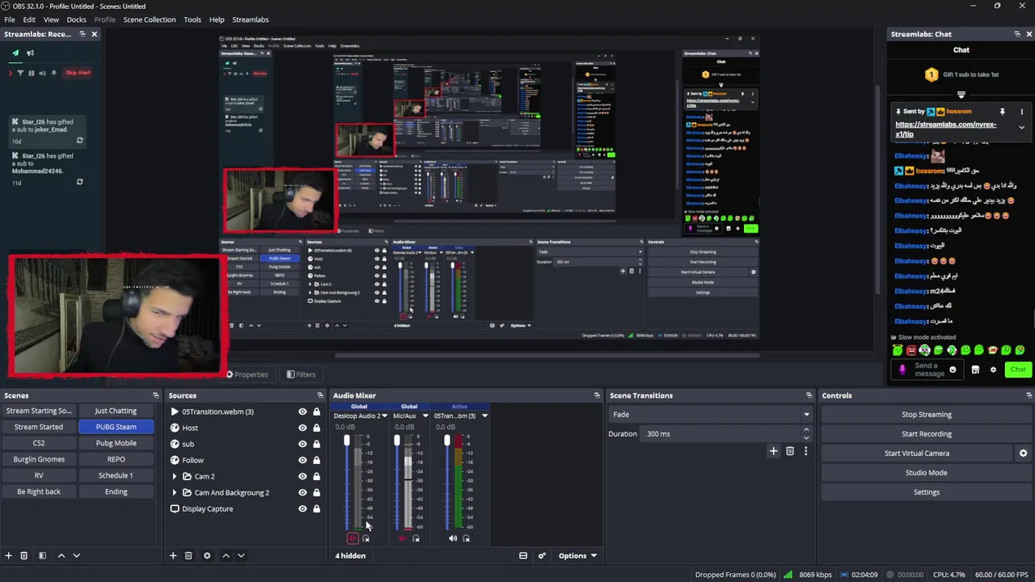Click Stop Streaming button
The image size is (1035, 582).
pyautogui.click(x=927, y=415)
